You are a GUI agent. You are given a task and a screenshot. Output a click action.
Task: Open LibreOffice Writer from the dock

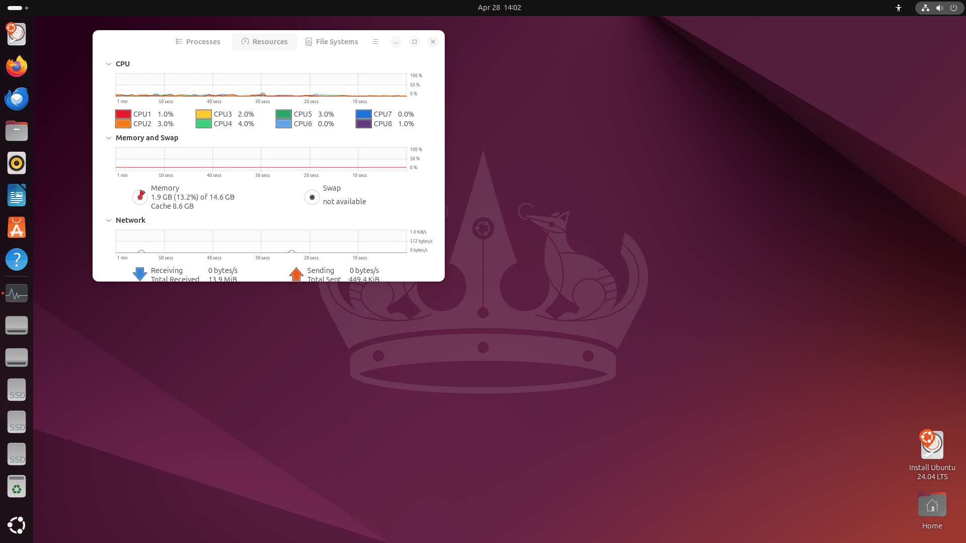[x=16, y=195]
